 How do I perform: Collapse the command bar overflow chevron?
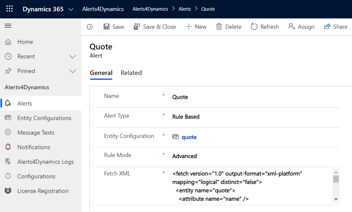90,26
